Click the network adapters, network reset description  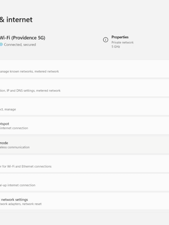pyautogui.click(x=21, y=204)
